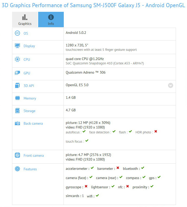The image size is (187, 207).
Task: Click the 12 MP picture resolution text
Action: 88,123
